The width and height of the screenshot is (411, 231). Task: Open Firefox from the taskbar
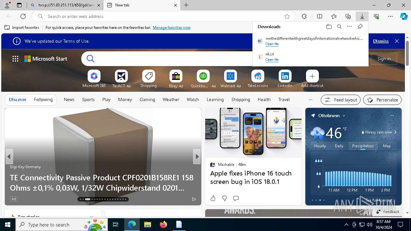(x=163, y=225)
